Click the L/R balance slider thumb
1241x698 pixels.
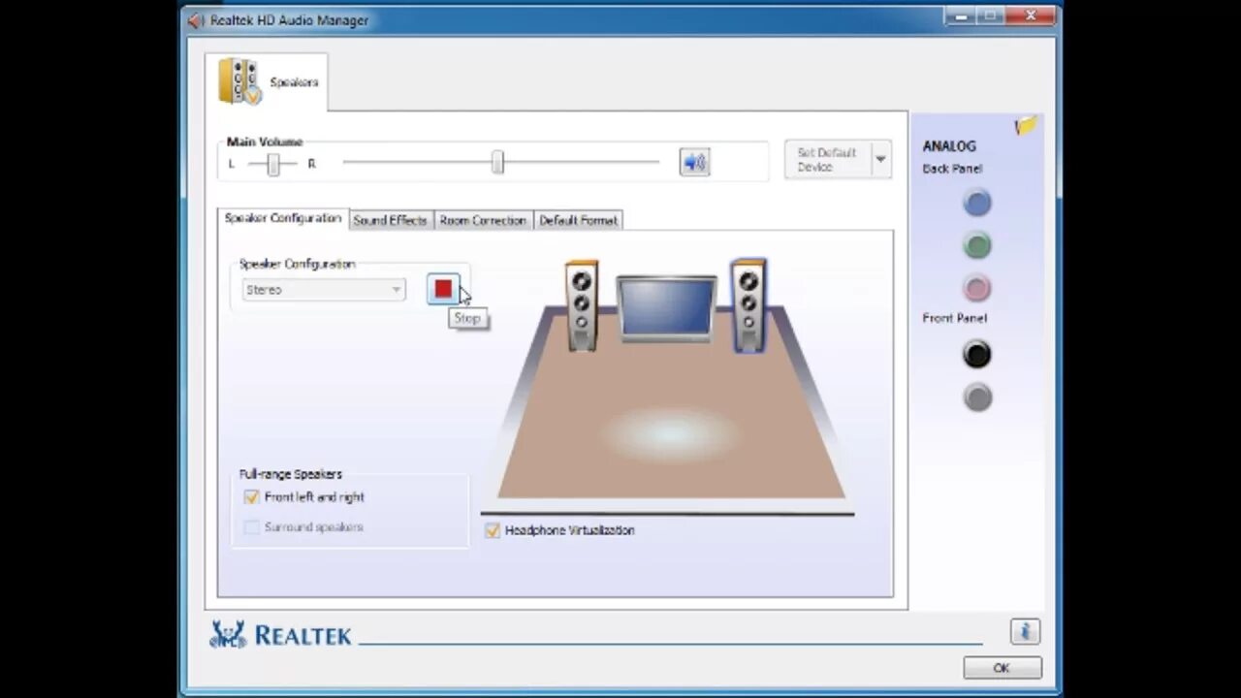[x=273, y=164]
